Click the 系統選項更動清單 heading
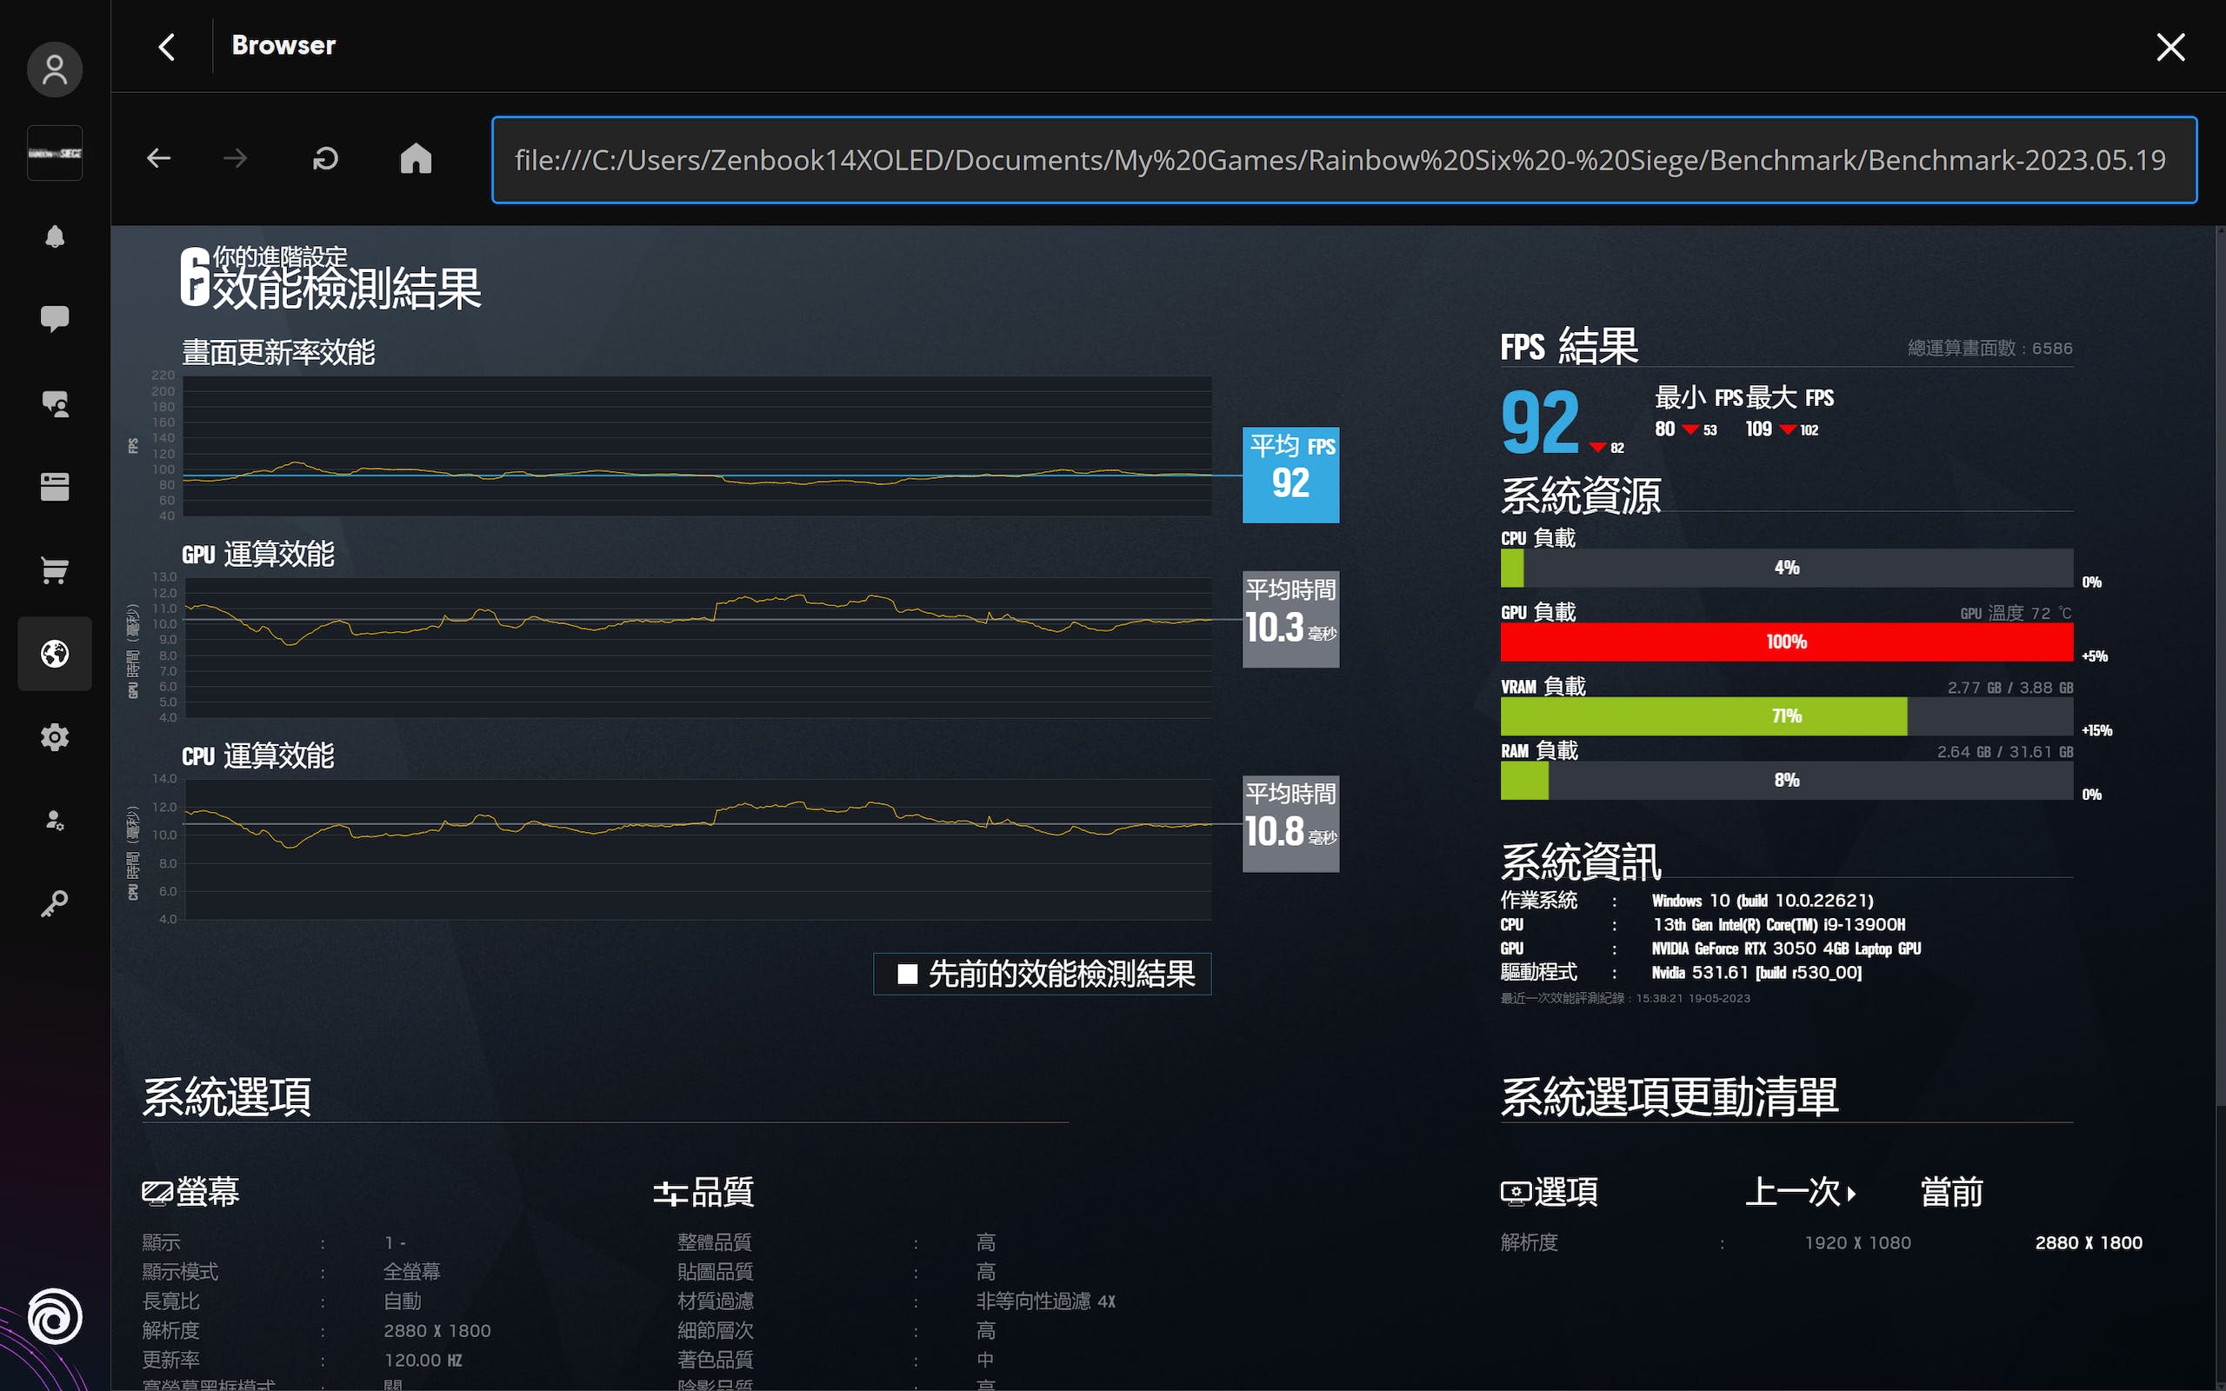This screenshot has width=2226, height=1391. point(1669,1097)
